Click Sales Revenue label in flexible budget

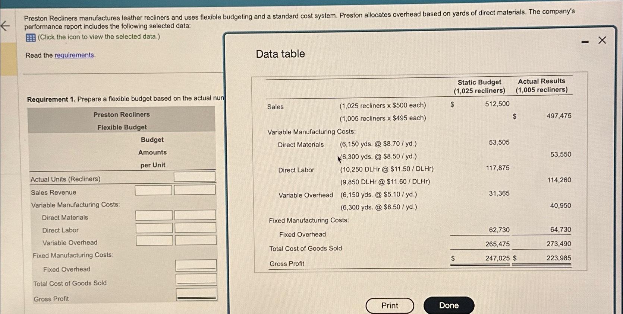pos(54,192)
